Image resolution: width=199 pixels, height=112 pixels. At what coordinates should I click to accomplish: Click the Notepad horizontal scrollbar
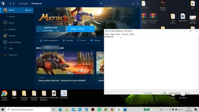point(151,90)
